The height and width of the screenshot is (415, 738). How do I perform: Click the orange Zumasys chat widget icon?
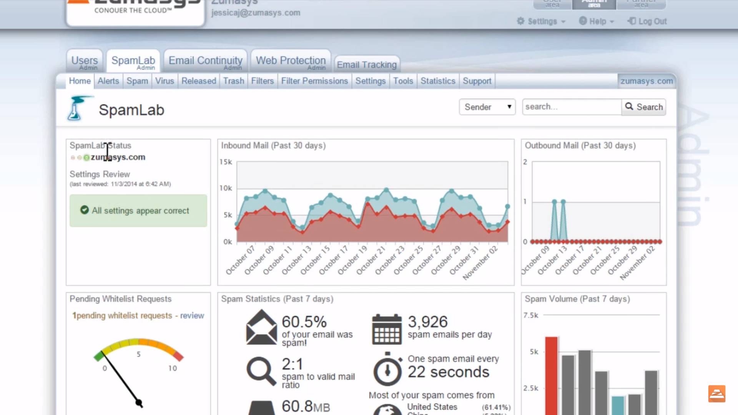click(x=717, y=394)
